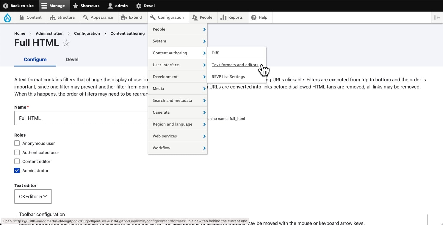Check the Authenticated user role
Viewport: 443px width, 225px height.
(x=17, y=153)
